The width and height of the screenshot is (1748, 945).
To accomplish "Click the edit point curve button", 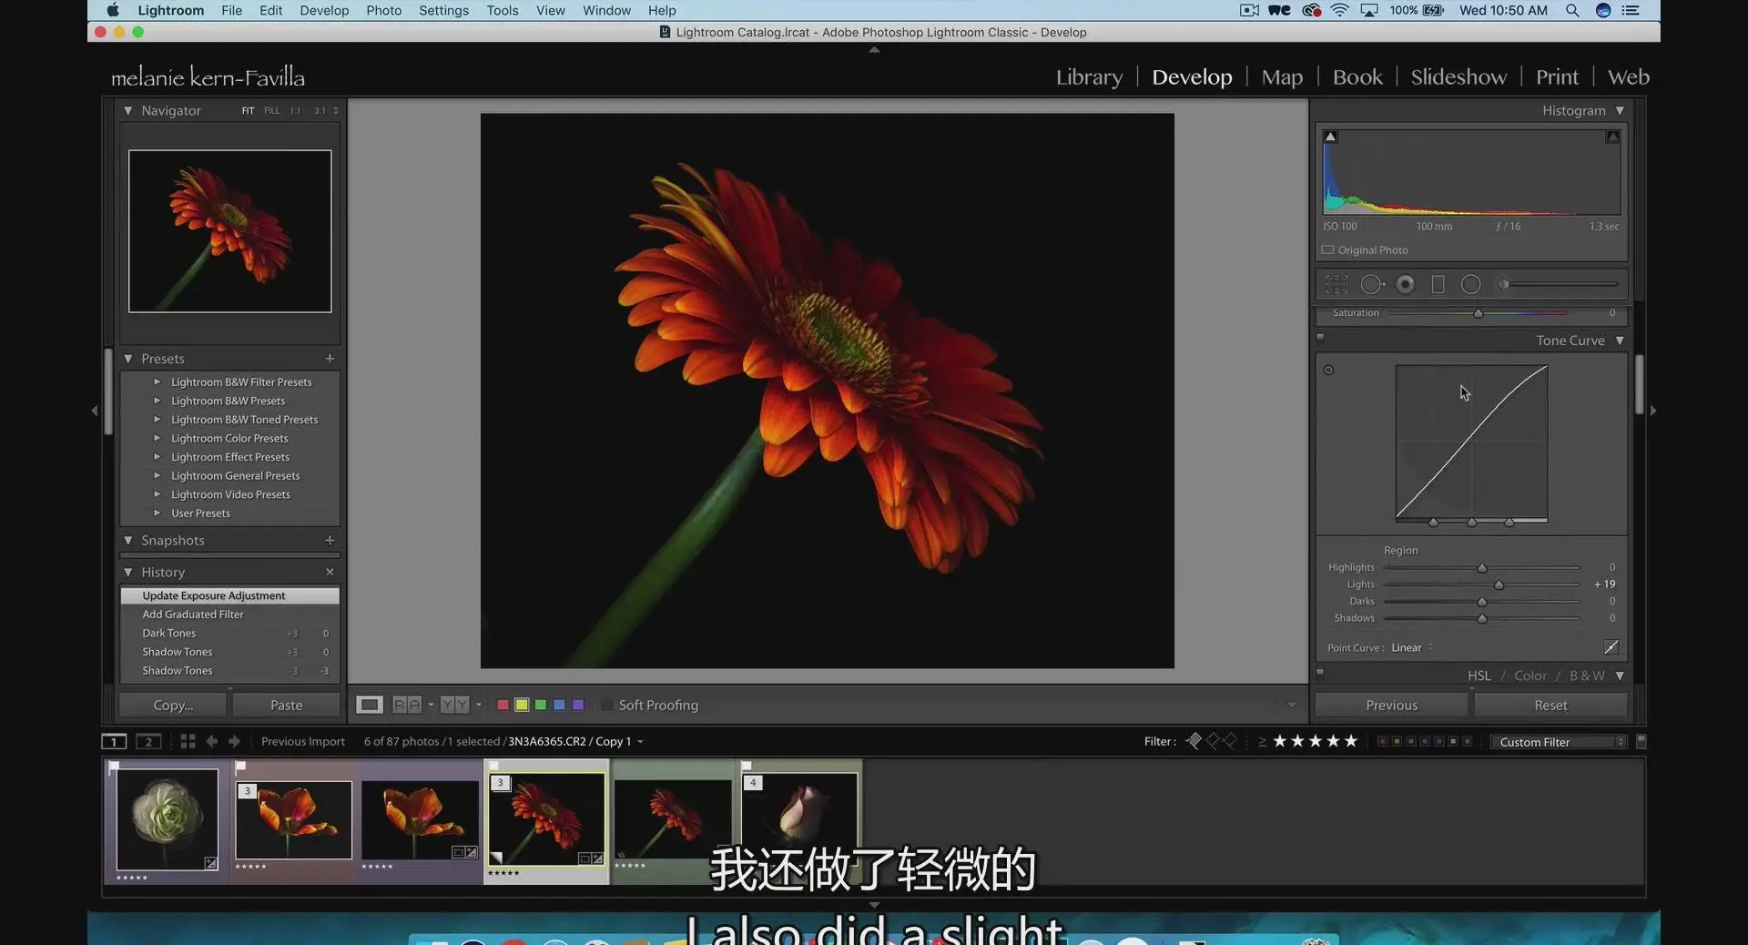I will pyautogui.click(x=1611, y=647).
